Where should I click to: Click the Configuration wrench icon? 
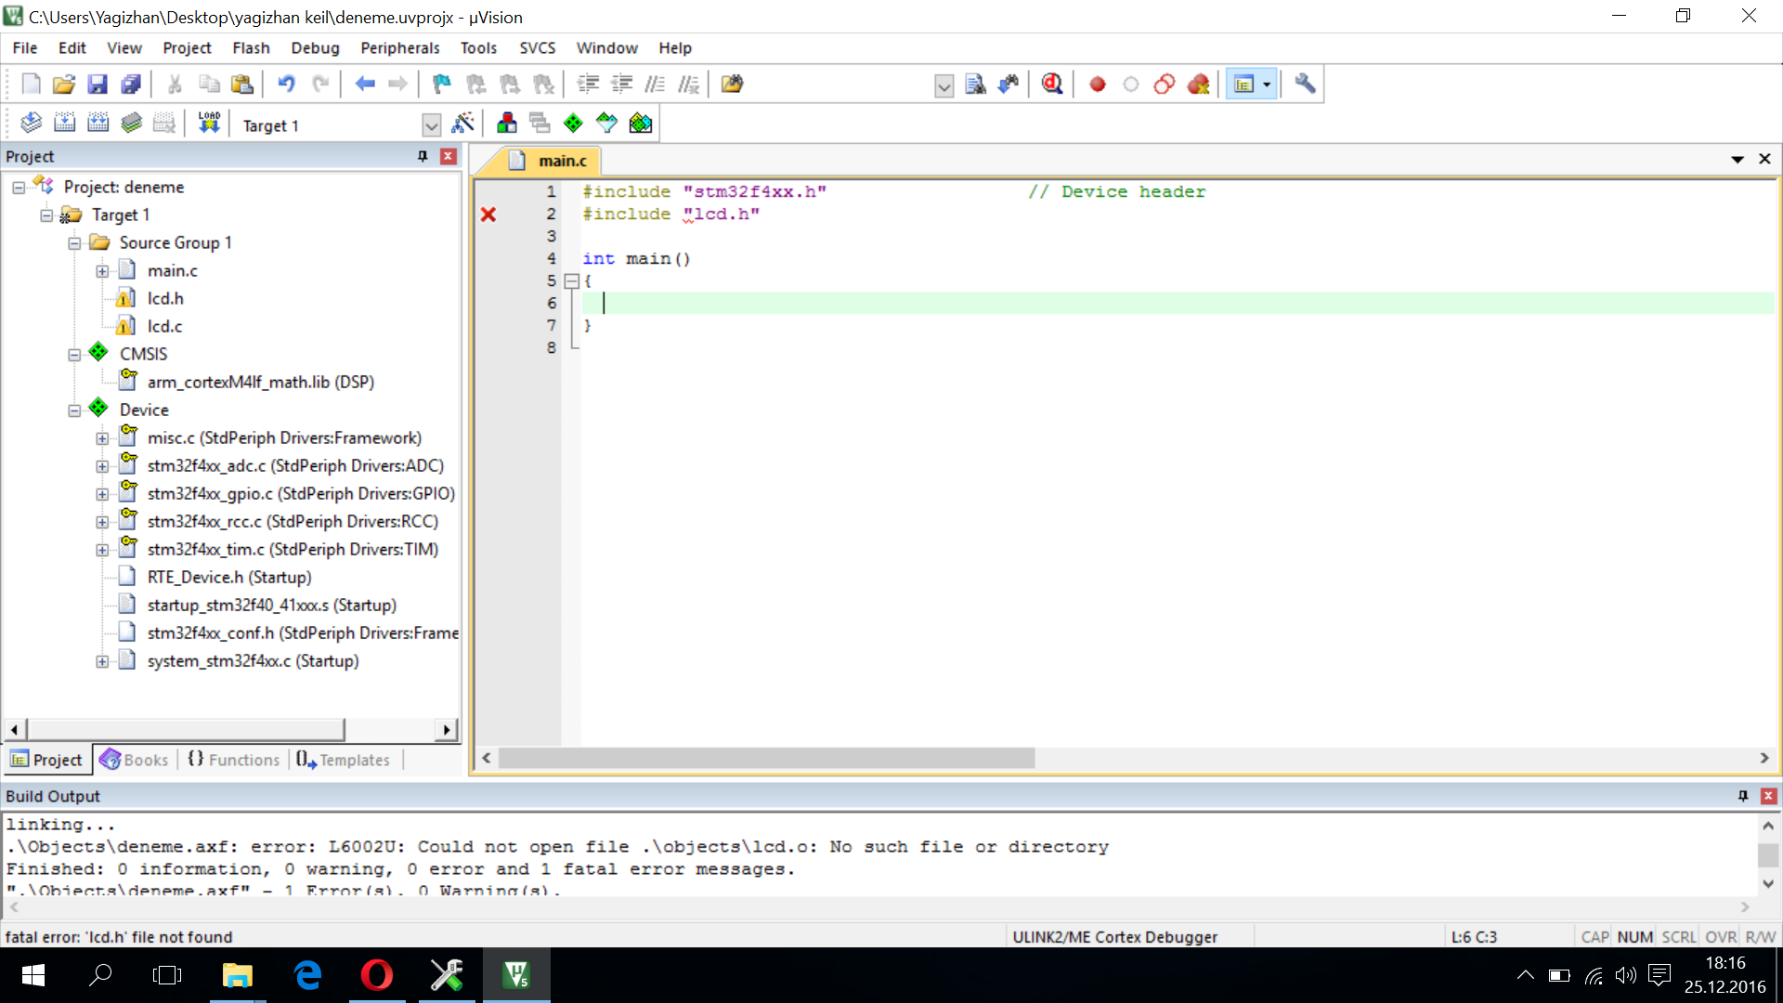pos(1305,85)
